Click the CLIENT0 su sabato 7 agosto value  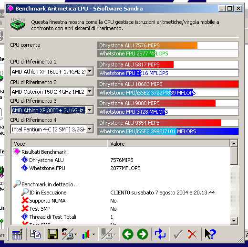coord(163,193)
